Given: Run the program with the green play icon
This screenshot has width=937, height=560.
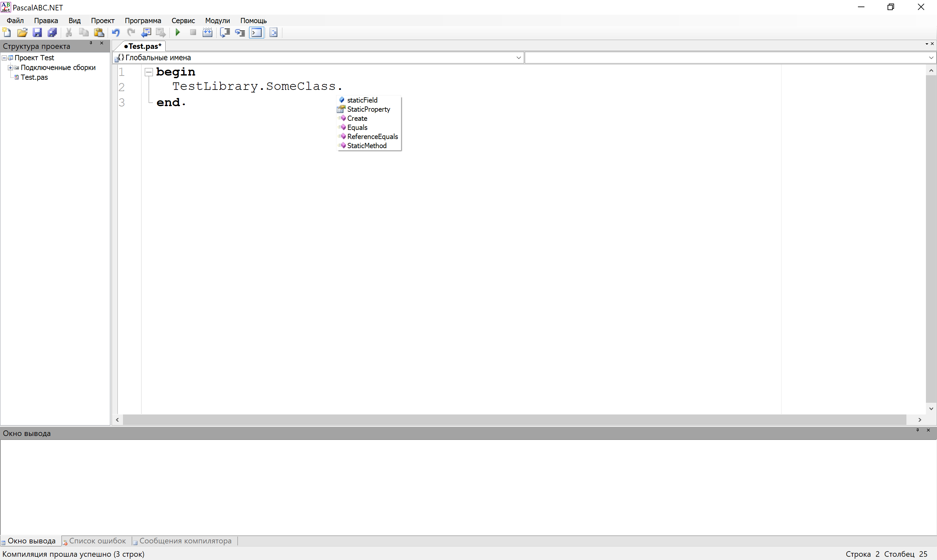Looking at the screenshot, I should coord(178,33).
